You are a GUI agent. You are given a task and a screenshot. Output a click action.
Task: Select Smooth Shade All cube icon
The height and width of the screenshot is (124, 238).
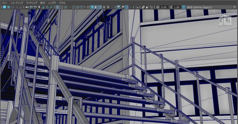click(x=92, y=7)
